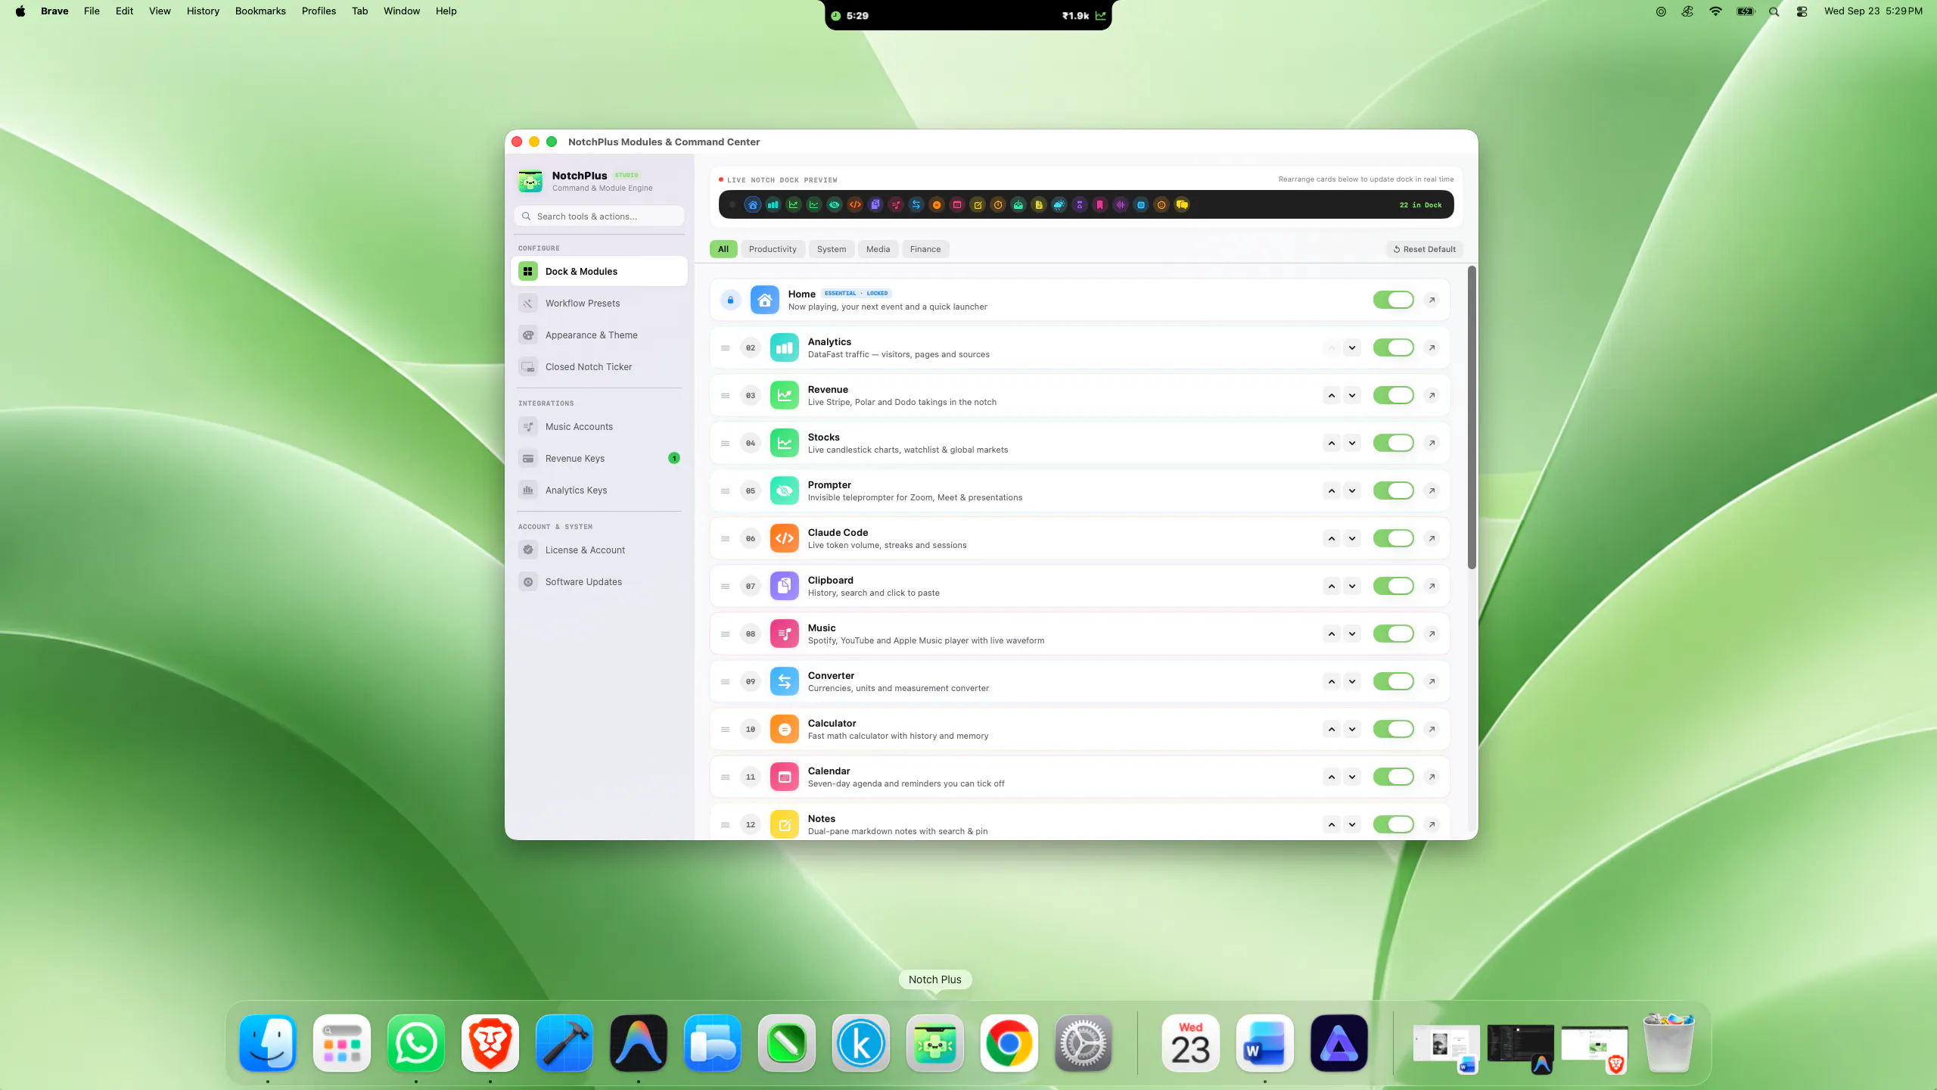Move Claude Code down with chevron arrow
This screenshot has width=1937, height=1090.
coord(1352,538)
